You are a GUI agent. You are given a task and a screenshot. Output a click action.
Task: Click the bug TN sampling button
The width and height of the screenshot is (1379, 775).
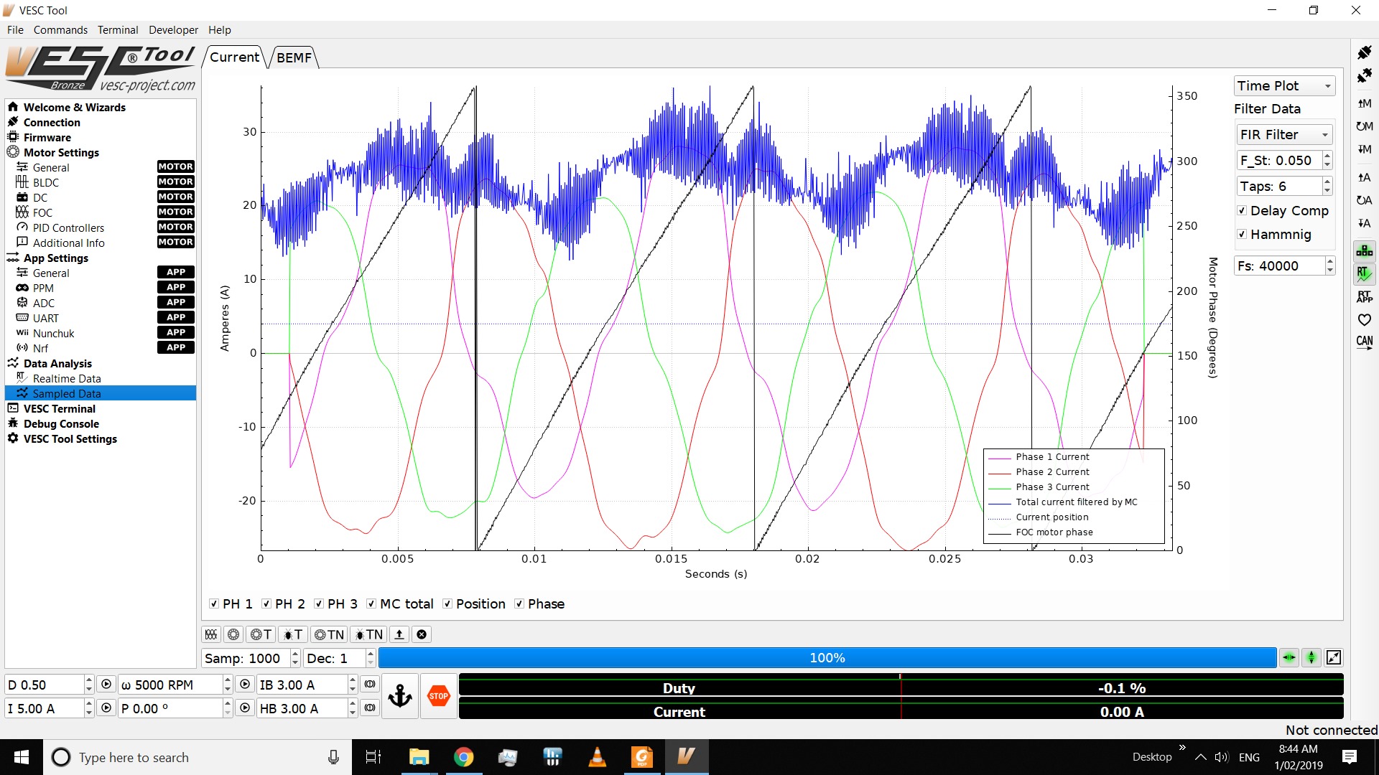click(369, 634)
